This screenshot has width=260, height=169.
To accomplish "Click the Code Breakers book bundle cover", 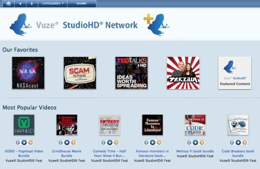I will (x=238, y=125).
